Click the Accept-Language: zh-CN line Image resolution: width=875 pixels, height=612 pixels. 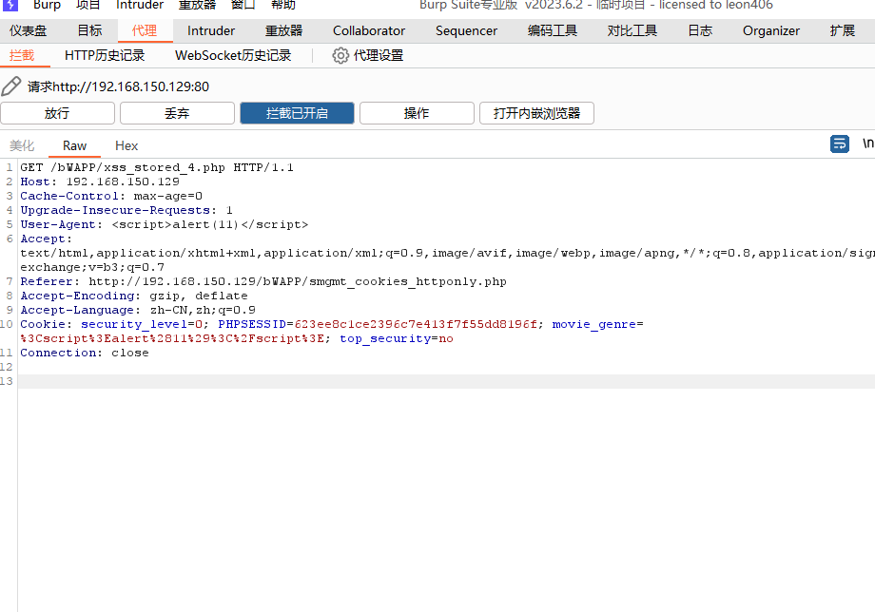pyautogui.click(x=138, y=310)
